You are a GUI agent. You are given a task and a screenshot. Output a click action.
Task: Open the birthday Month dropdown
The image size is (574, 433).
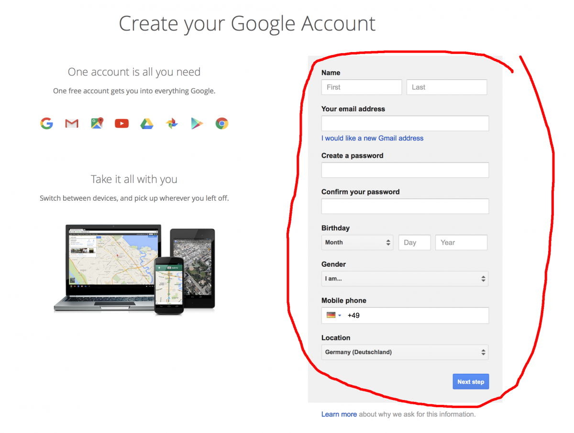[357, 242]
